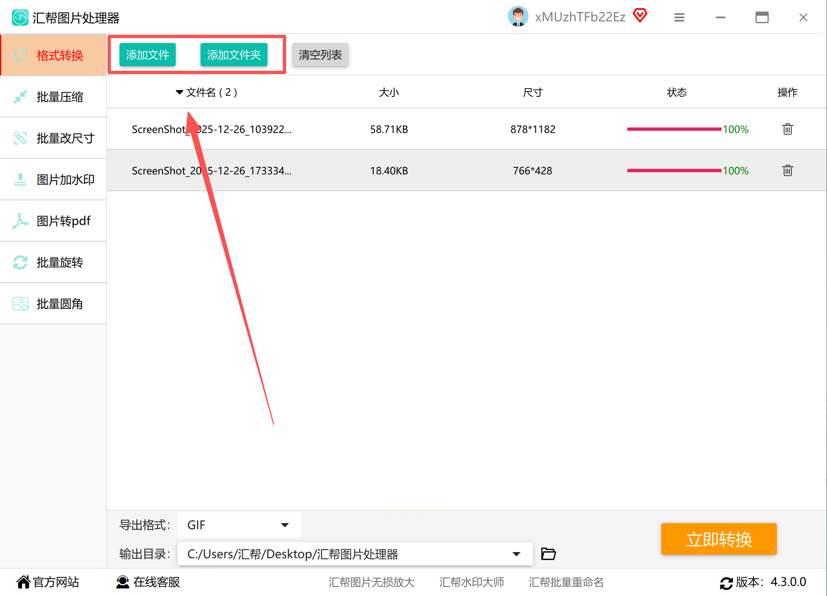
Task: Click version refresh update icon
Action: coord(726,583)
